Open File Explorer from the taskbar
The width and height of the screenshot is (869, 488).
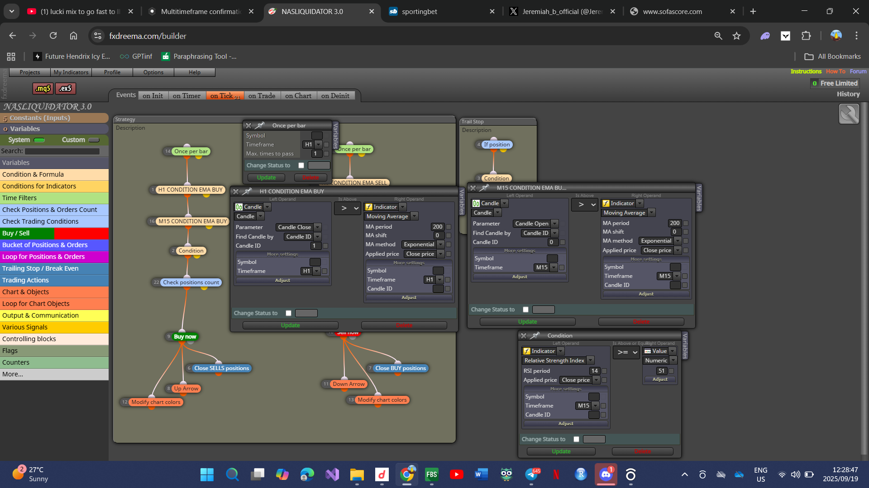tap(357, 474)
